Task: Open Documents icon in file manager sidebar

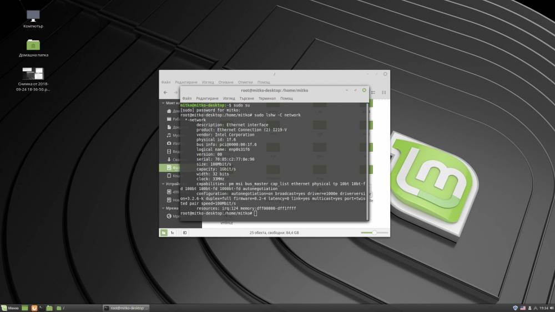Action: 169,127
